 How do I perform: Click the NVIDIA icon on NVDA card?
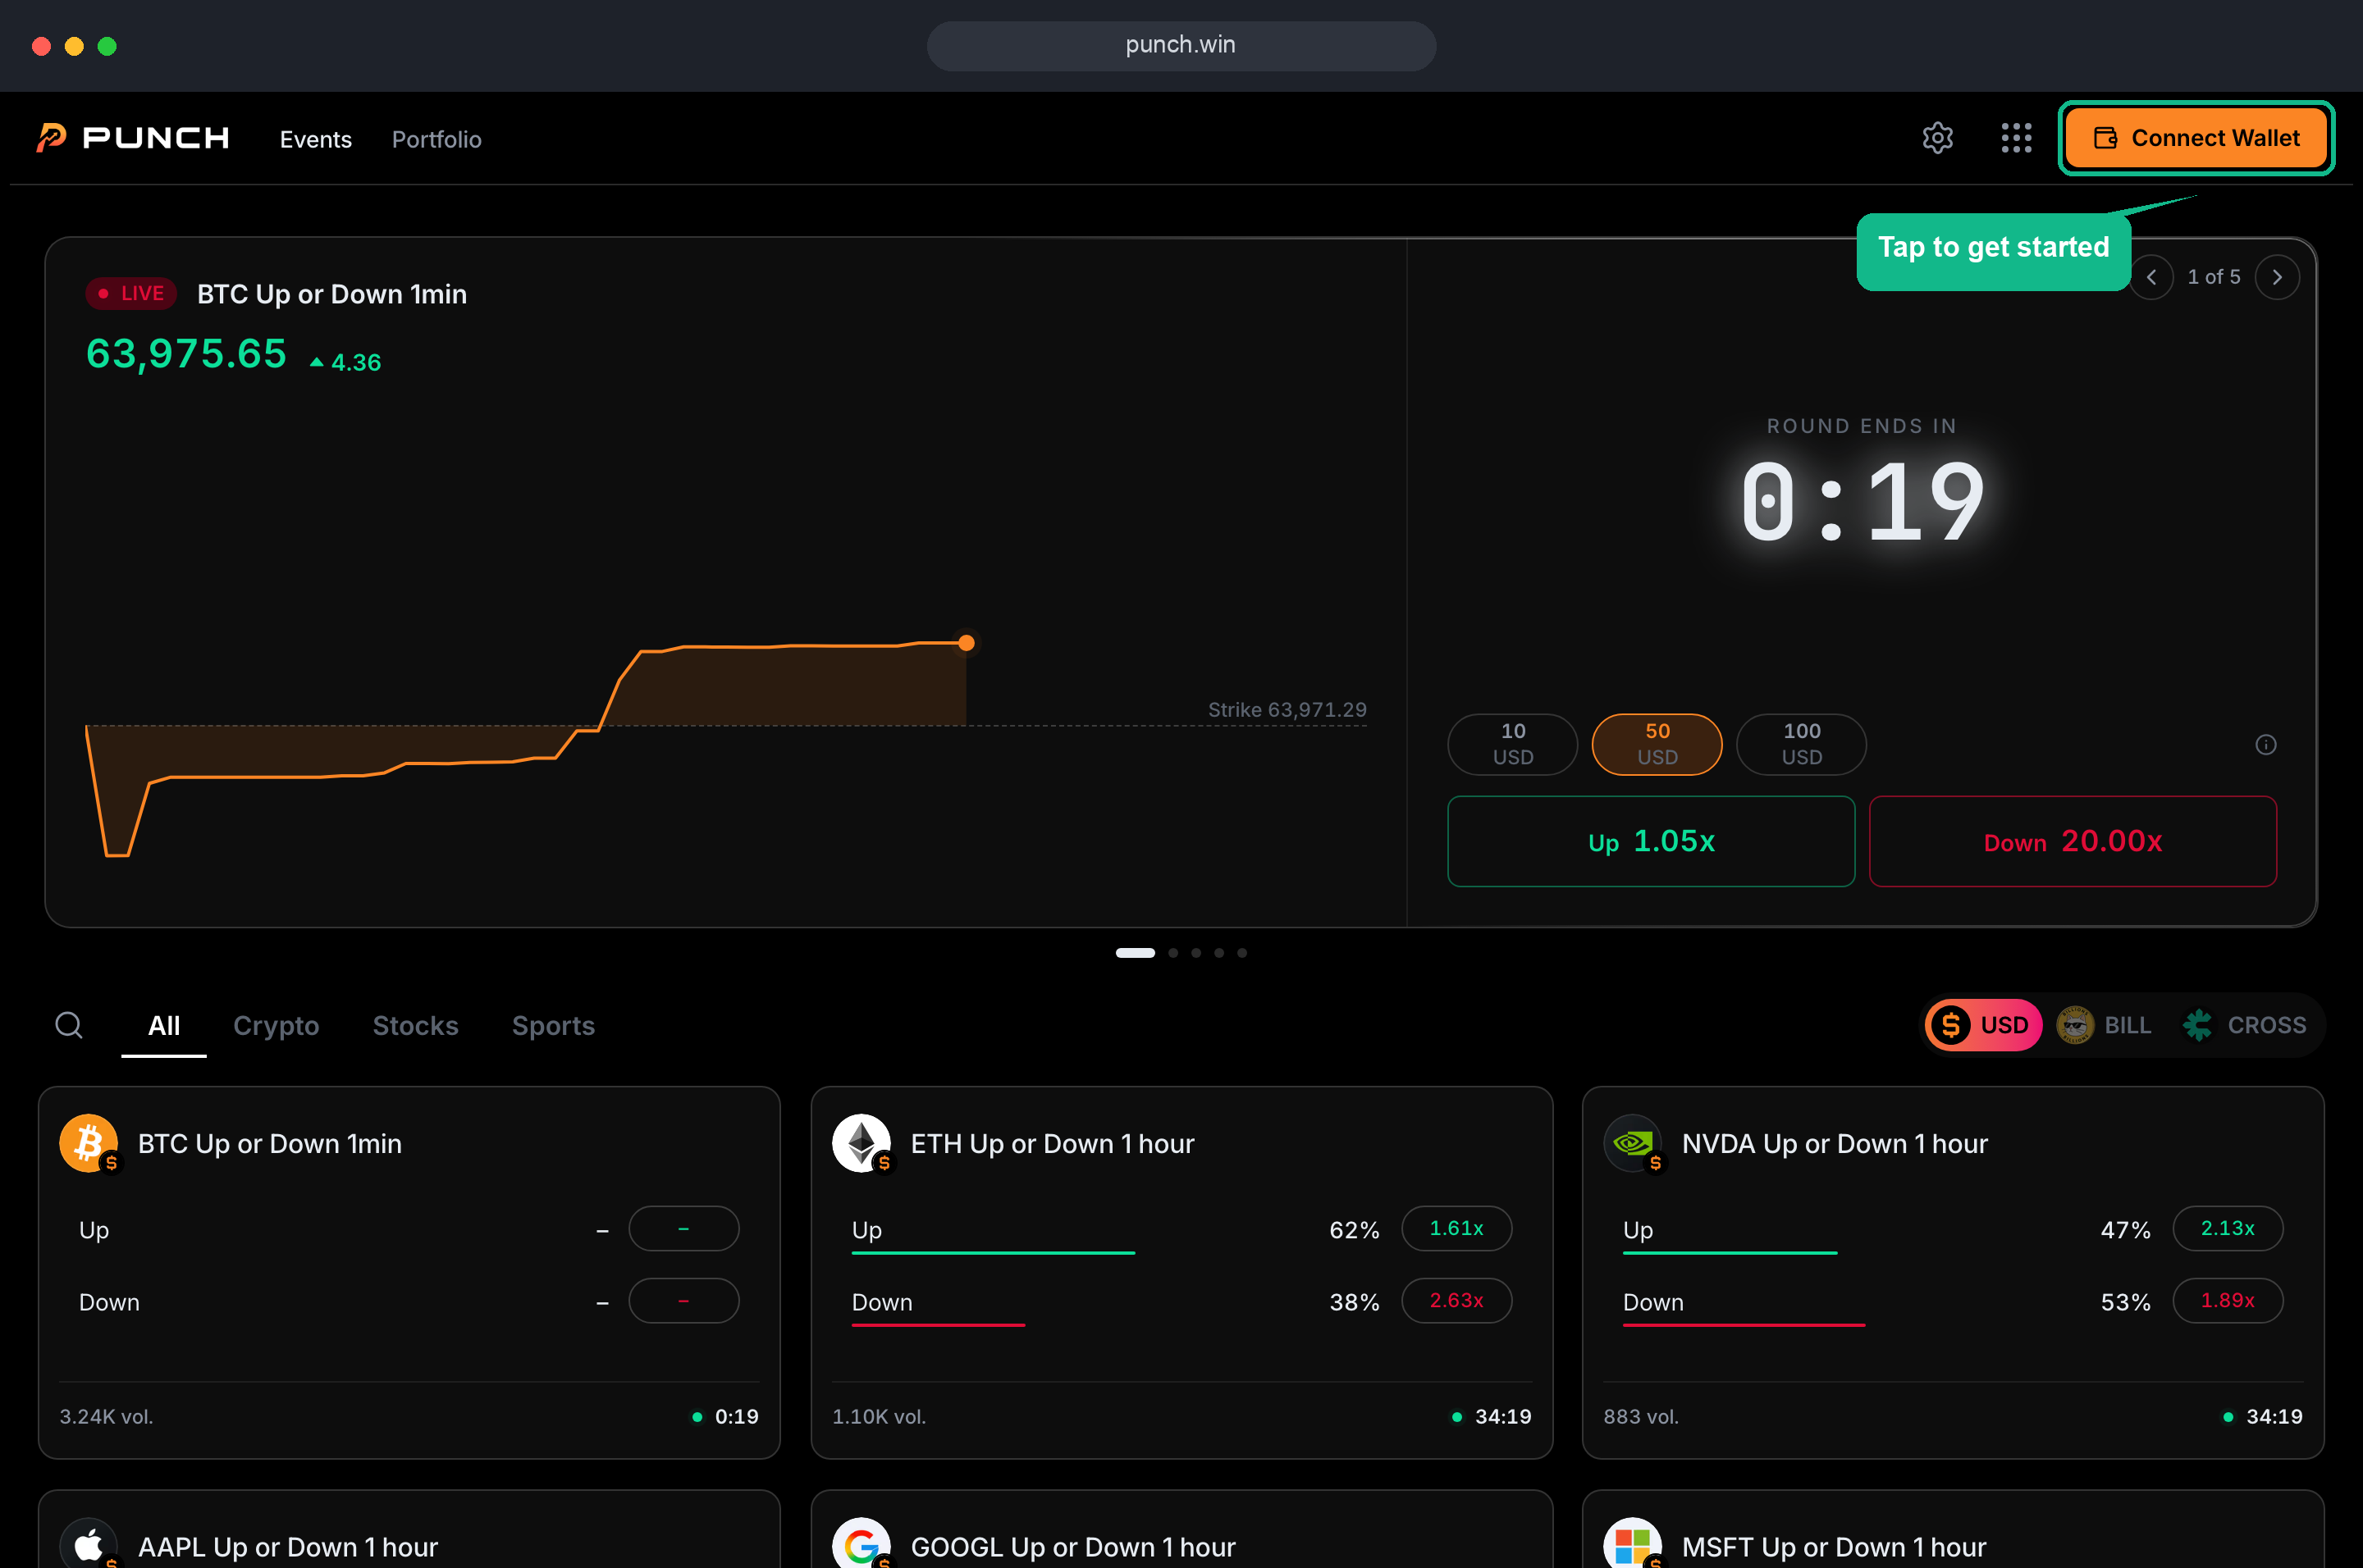tap(1633, 1143)
